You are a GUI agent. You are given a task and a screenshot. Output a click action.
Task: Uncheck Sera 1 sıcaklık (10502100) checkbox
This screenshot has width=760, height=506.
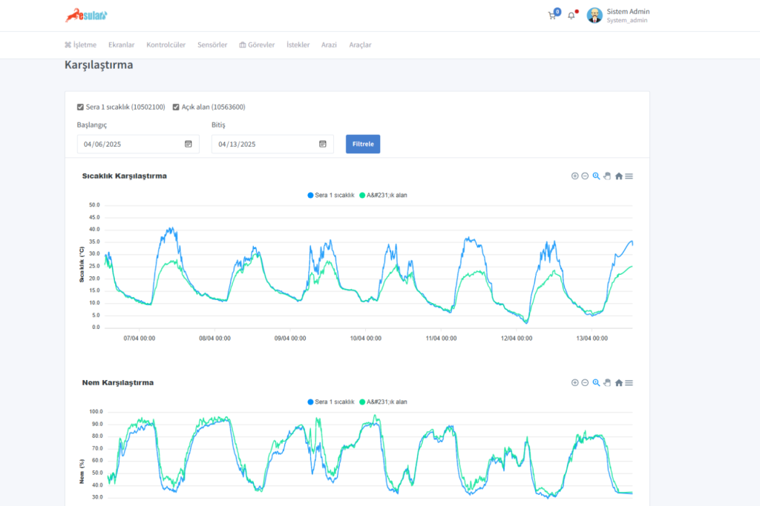point(80,107)
